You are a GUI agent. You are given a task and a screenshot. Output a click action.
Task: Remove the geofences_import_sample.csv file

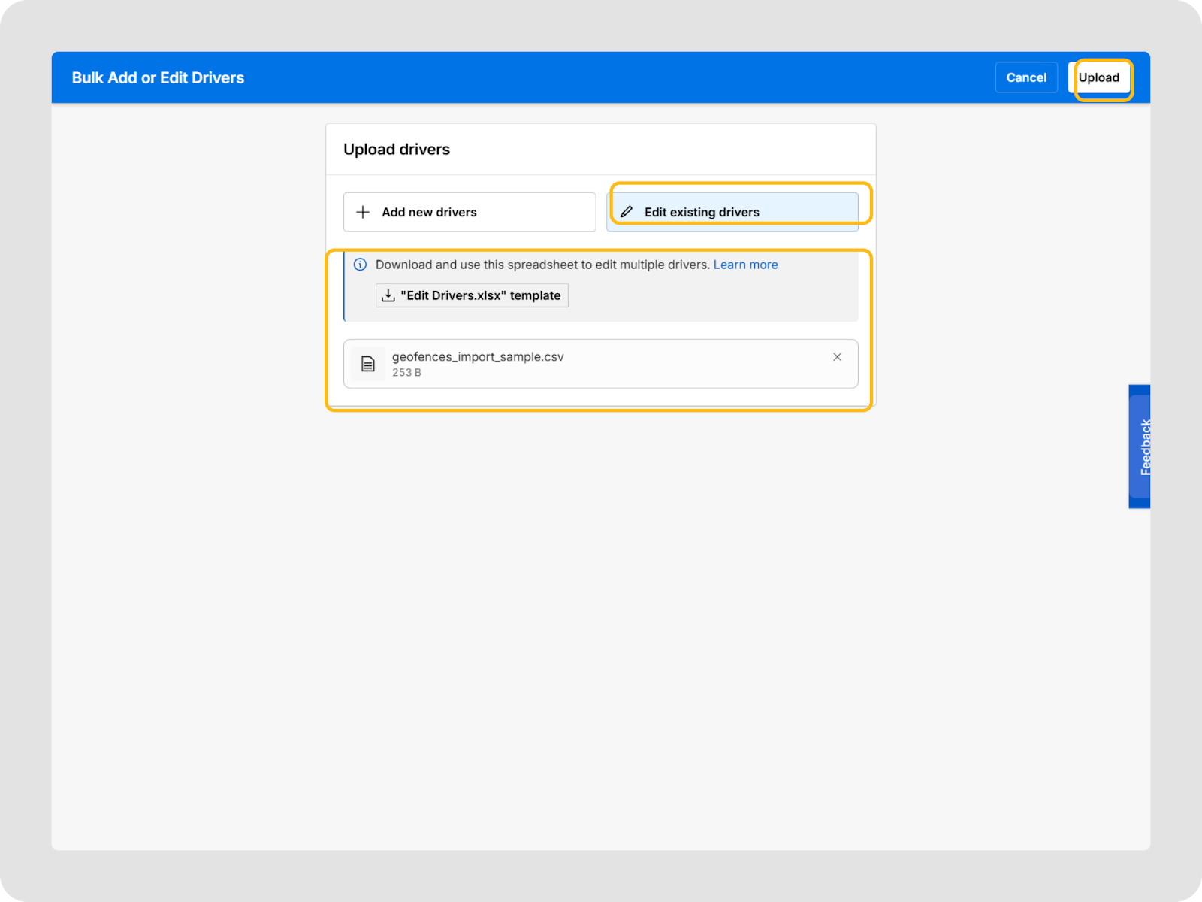tap(837, 357)
